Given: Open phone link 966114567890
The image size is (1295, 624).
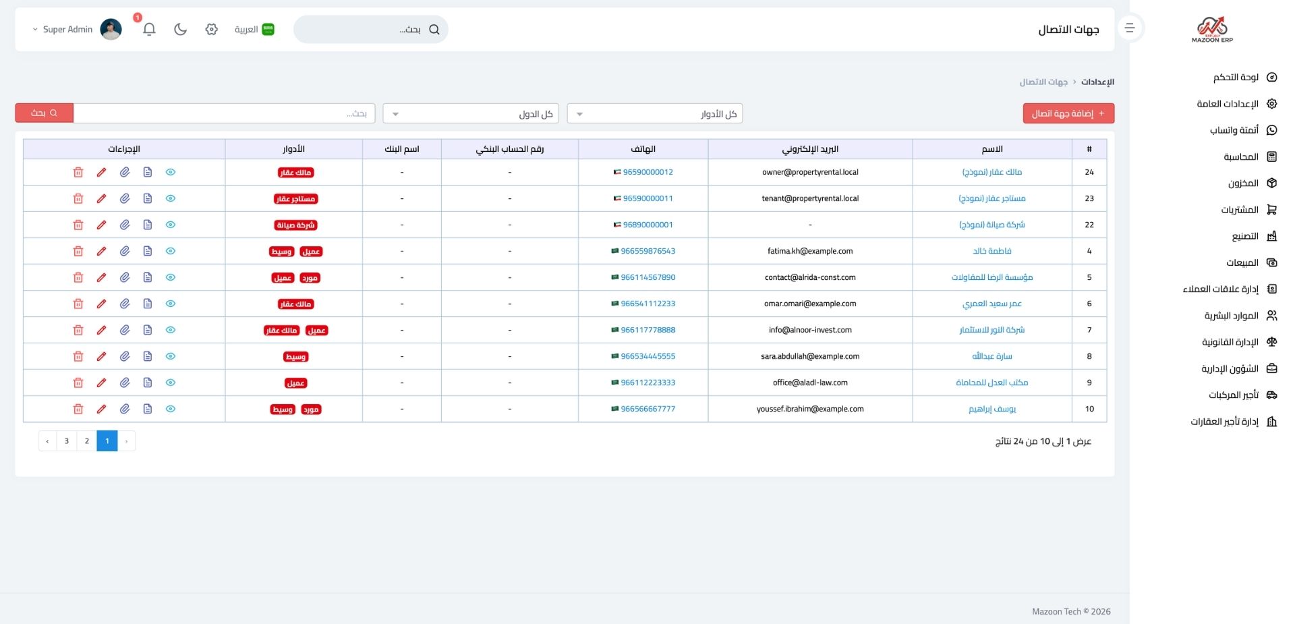Looking at the screenshot, I should (647, 277).
